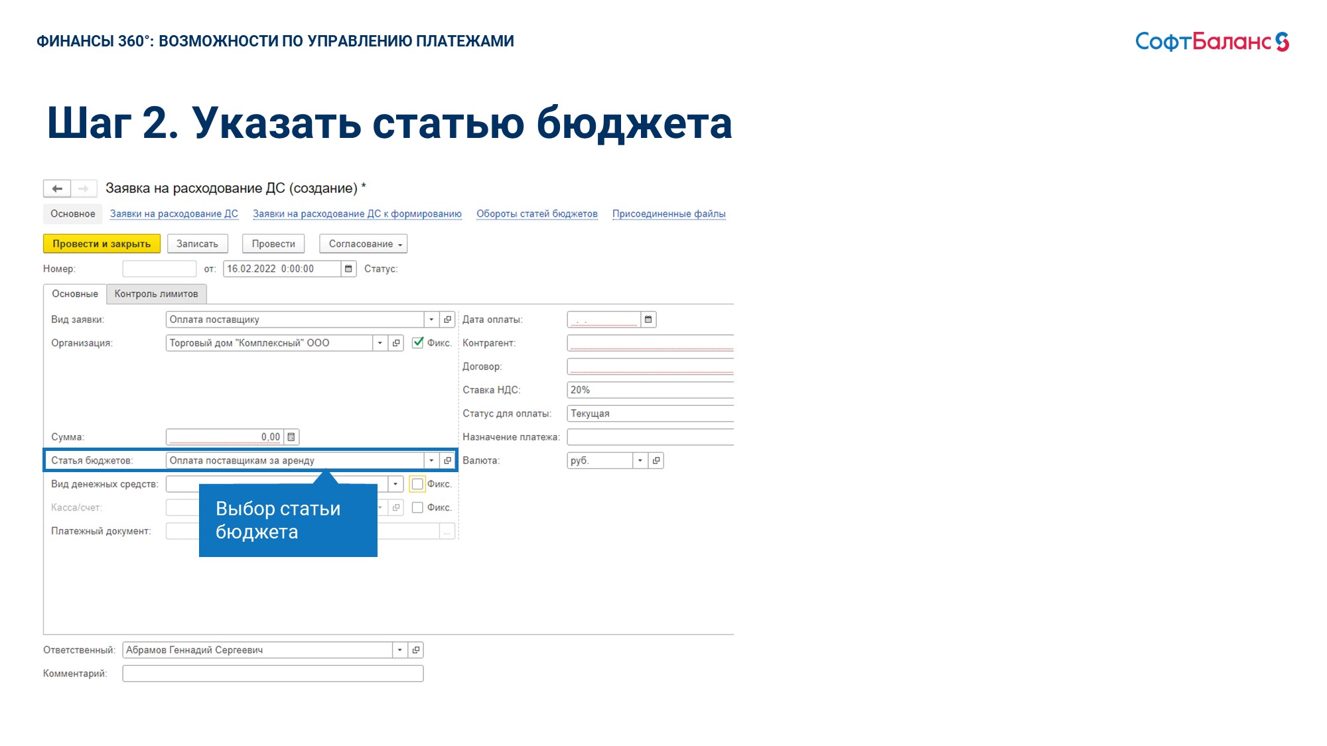Open Касса/счет item form icon
Screen dimensions: 1327x746
[x=396, y=507]
